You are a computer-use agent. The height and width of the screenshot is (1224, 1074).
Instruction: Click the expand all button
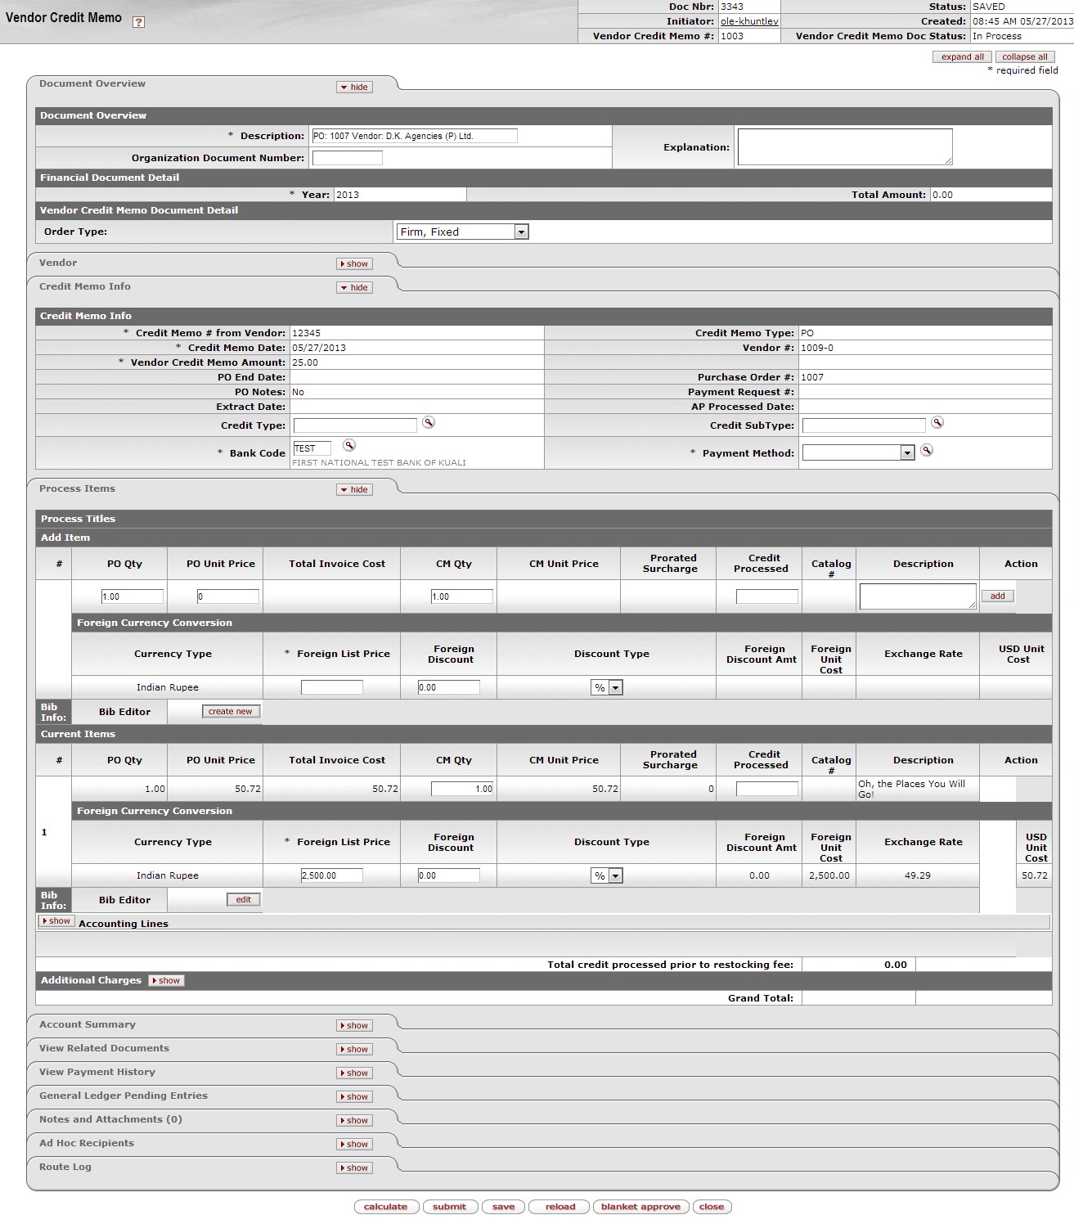click(x=962, y=57)
